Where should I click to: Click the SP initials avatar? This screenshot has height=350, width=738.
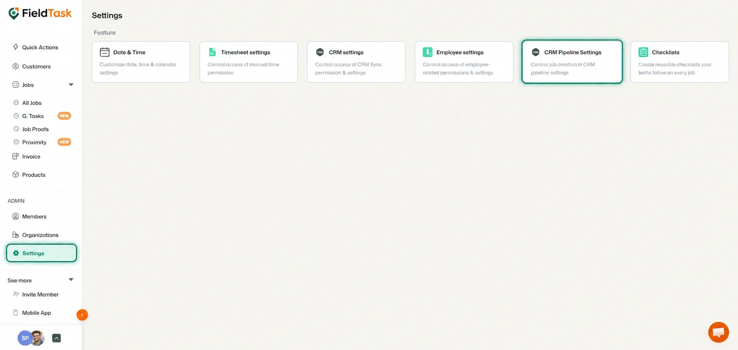click(25, 338)
